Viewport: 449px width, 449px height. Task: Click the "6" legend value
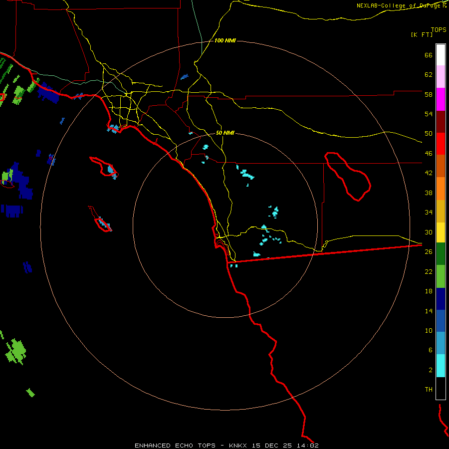[431, 350]
